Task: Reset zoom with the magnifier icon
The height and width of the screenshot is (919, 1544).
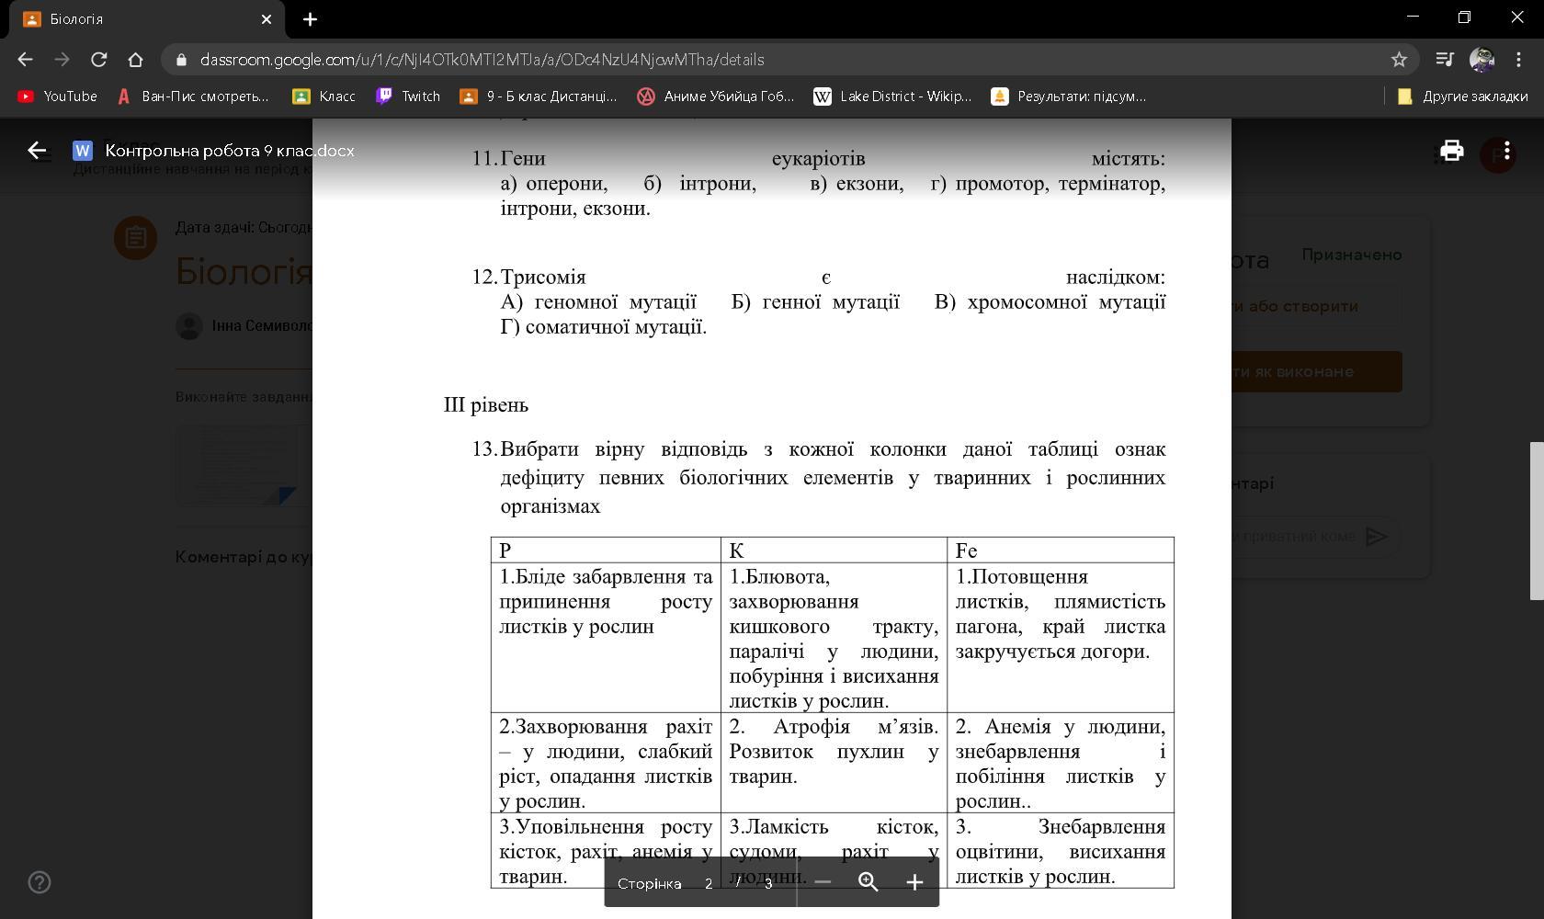Action: coord(868,882)
